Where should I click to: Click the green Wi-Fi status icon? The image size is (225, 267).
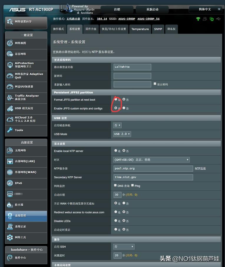pos(198,19)
